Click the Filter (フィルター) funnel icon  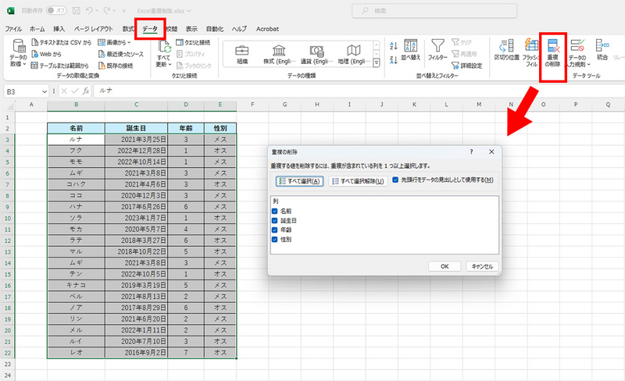[437, 49]
